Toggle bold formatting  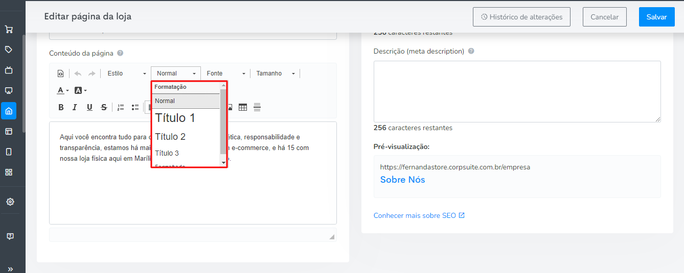coord(61,107)
